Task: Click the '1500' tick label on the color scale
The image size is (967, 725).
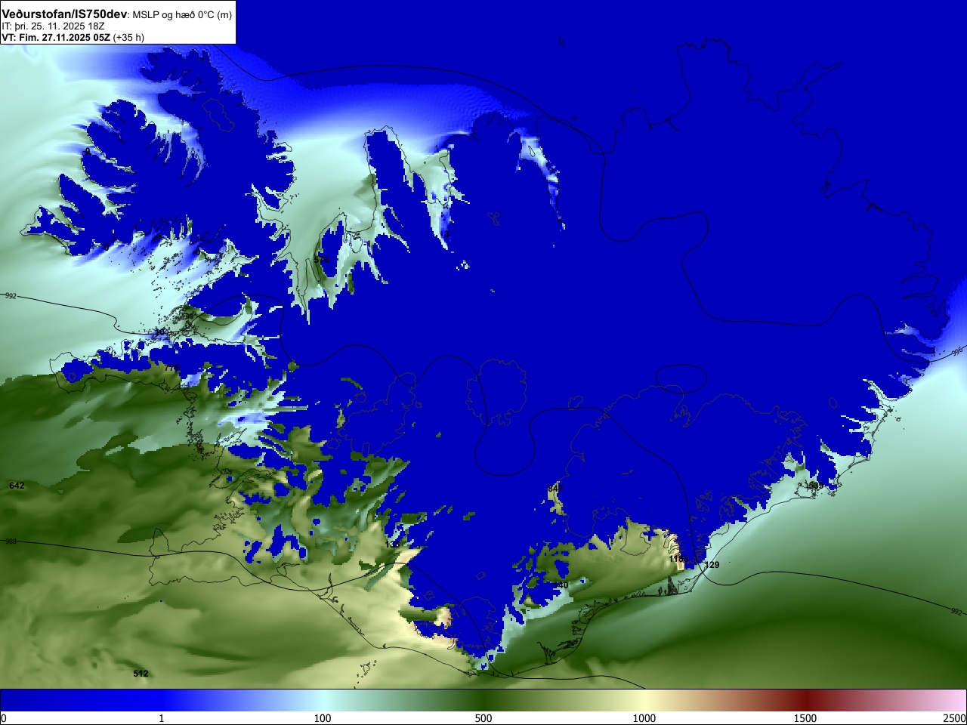Action: pos(805,718)
